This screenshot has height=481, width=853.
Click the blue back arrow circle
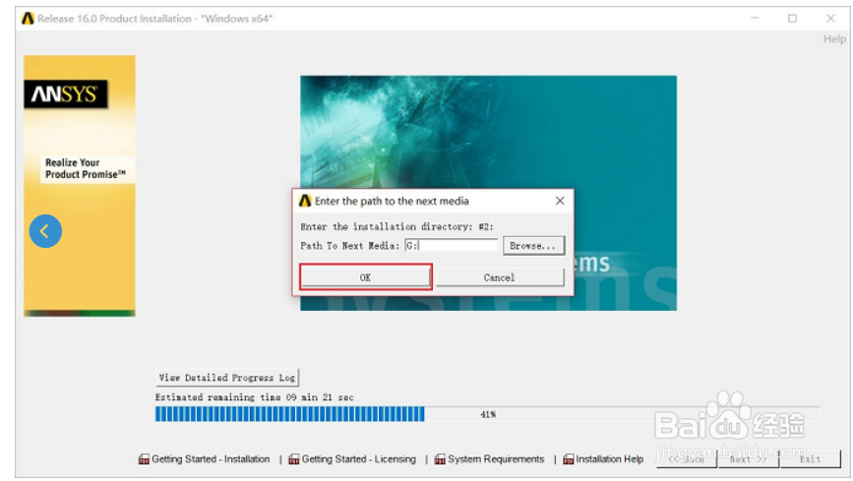[x=45, y=231]
